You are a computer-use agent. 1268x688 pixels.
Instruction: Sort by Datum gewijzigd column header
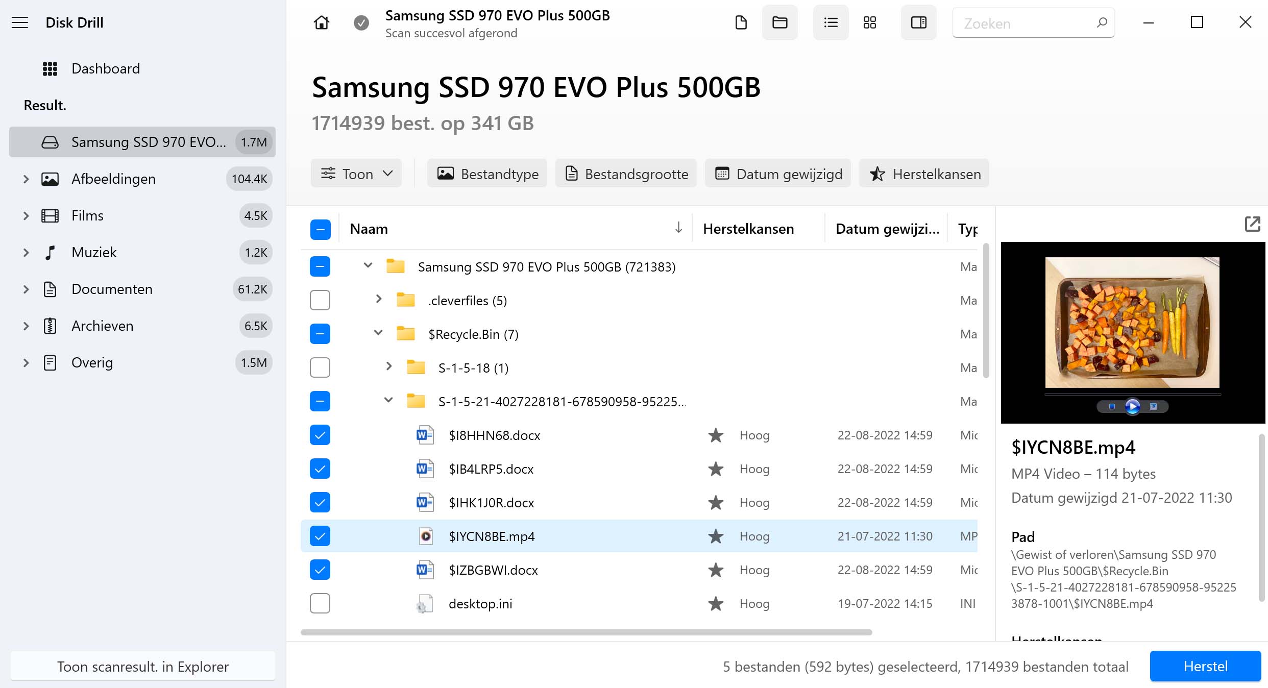(887, 229)
